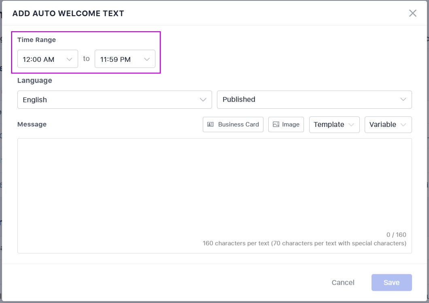Close the Add Auto Welcome Text dialog
This screenshot has height=303, width=429.
point(412,13)
